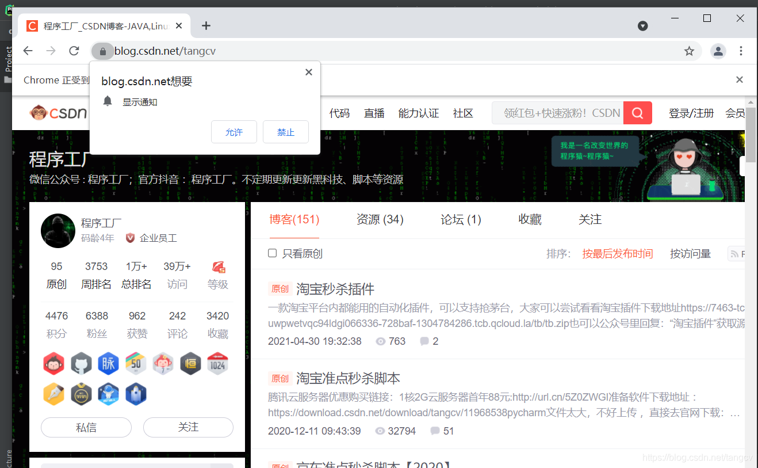Click the browser forward arrow
The width and height of the screenshot is (758, 468).
51,51
